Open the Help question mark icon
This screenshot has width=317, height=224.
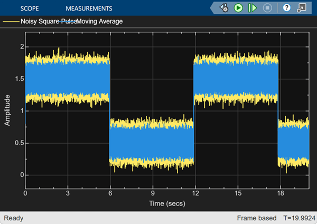coord(286,8)
